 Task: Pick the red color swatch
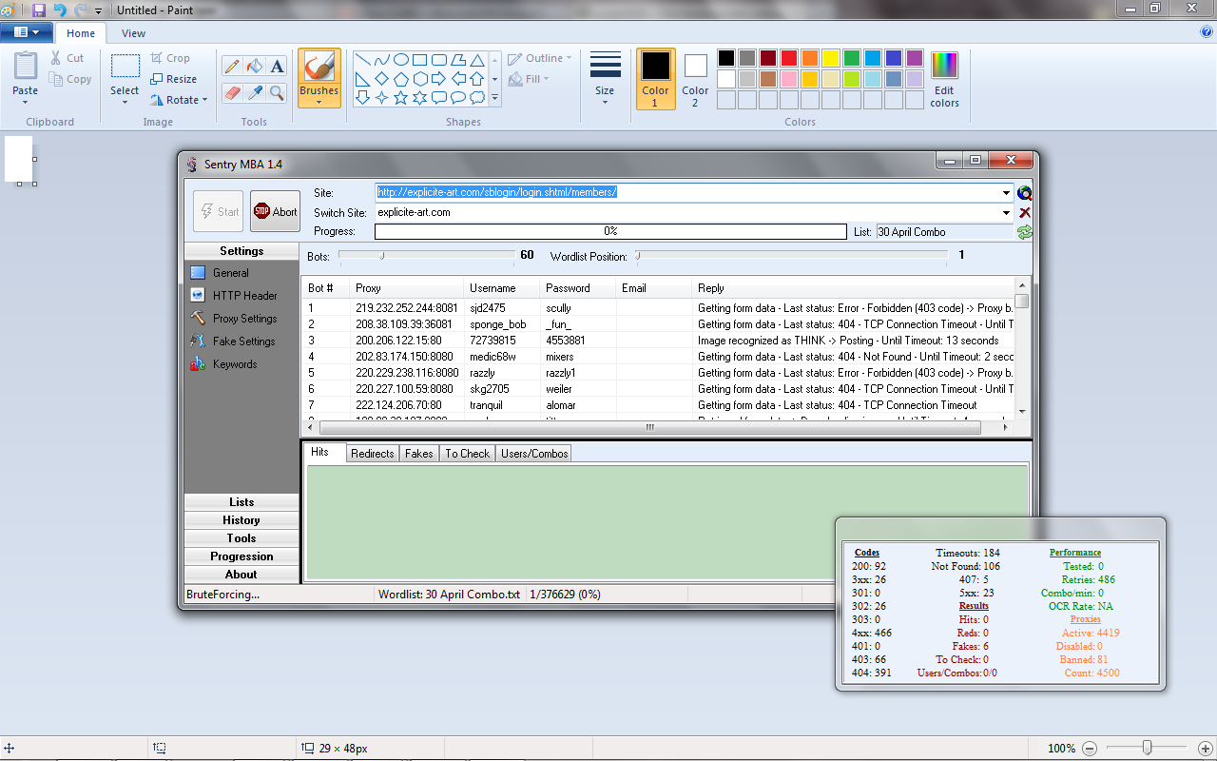click(x=789, y=58)
